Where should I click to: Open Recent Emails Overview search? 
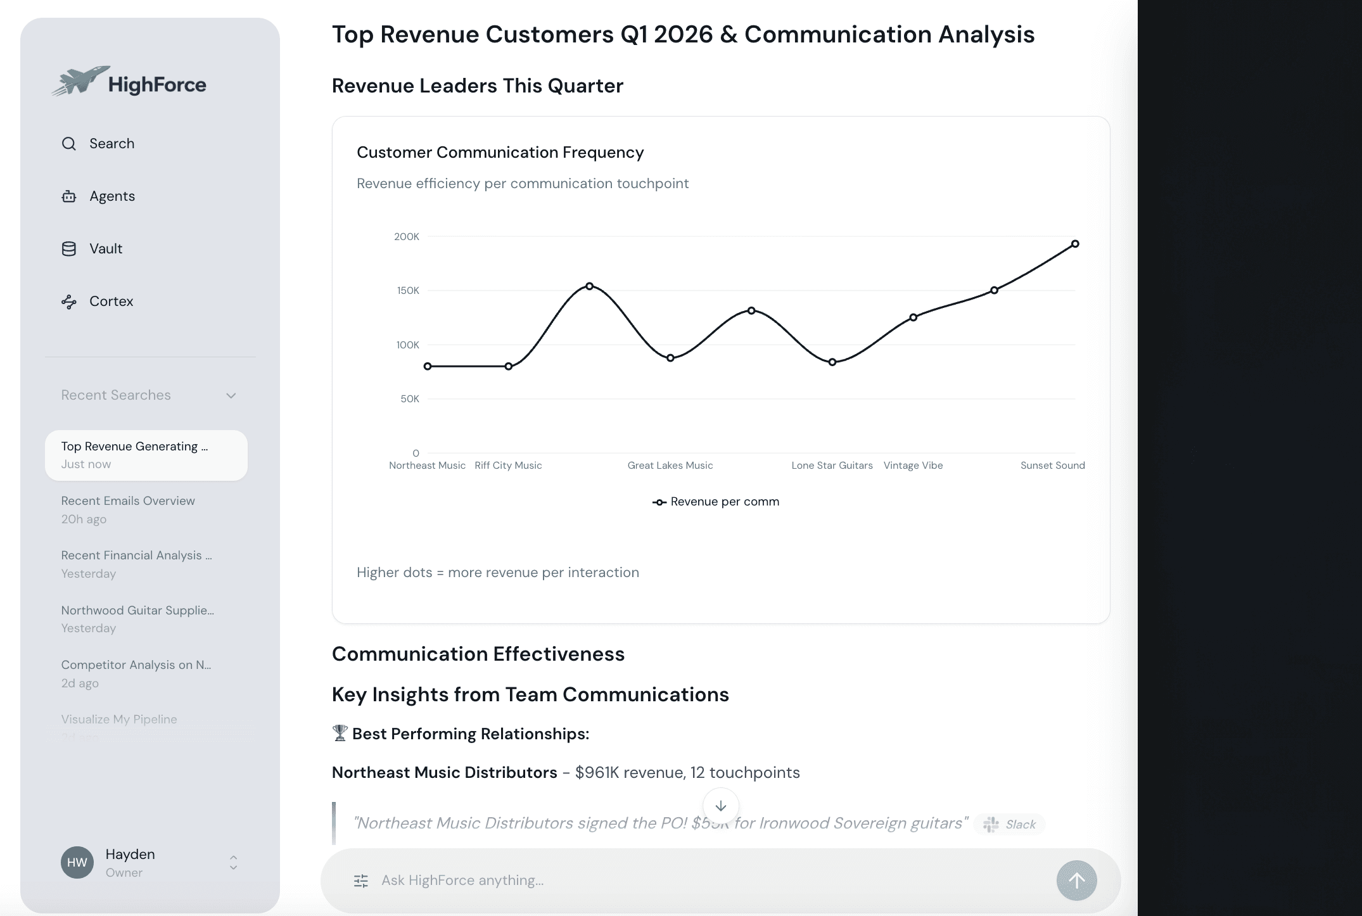point(127,500)
